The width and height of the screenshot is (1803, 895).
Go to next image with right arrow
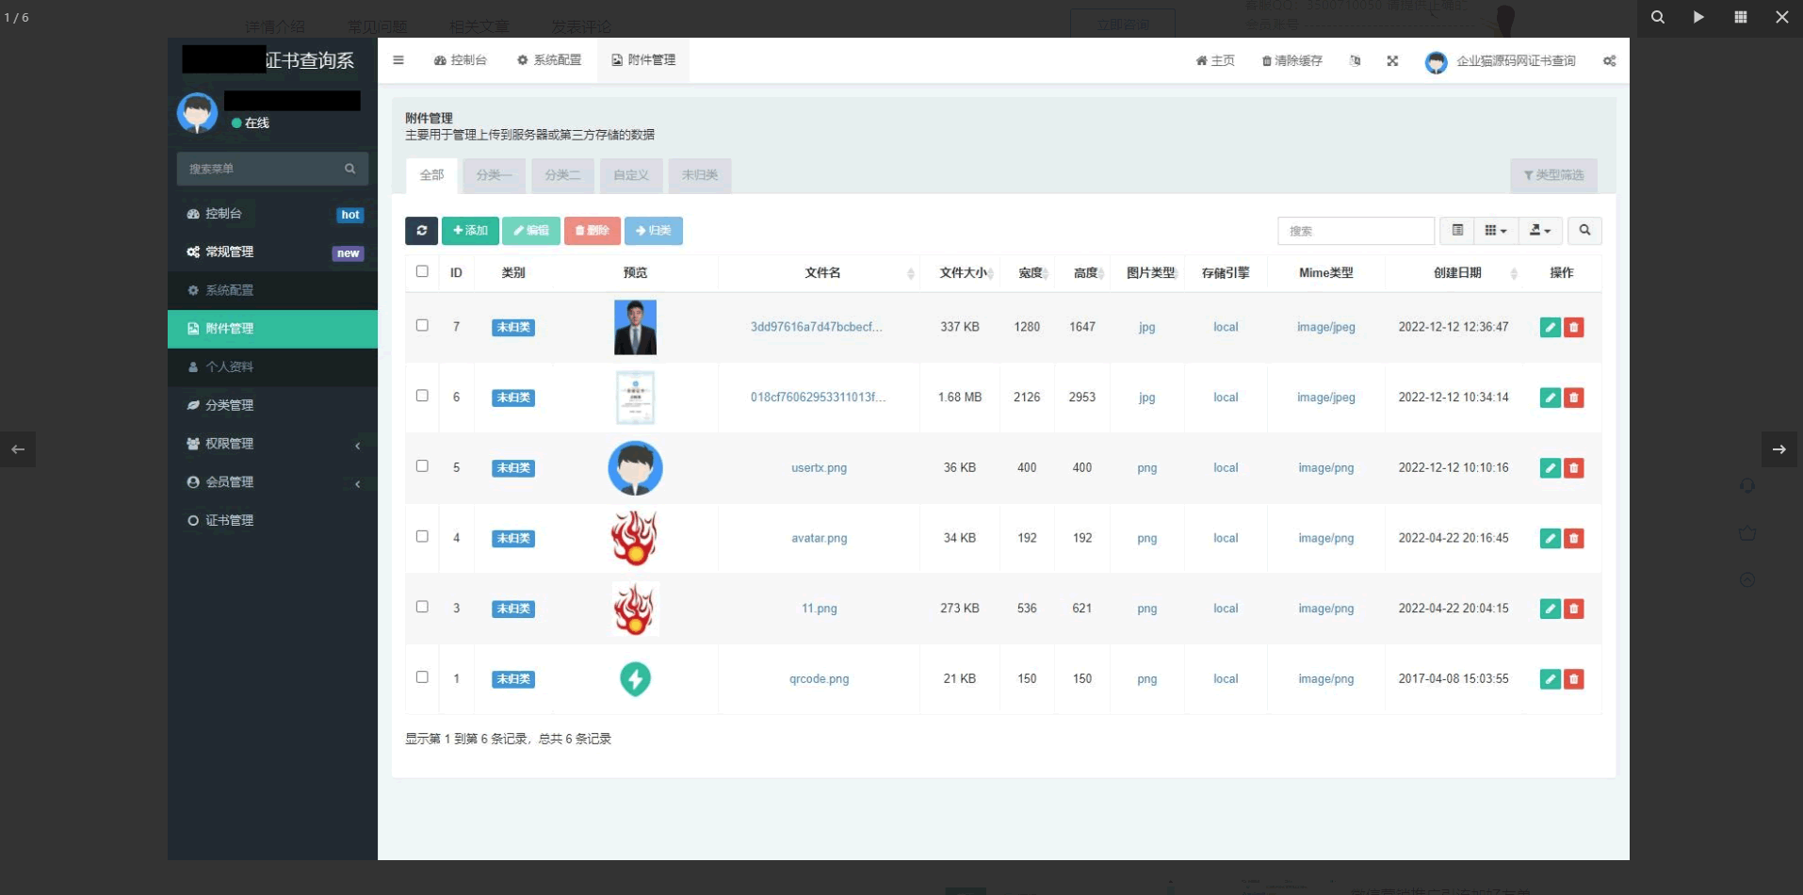point(1779,449)
